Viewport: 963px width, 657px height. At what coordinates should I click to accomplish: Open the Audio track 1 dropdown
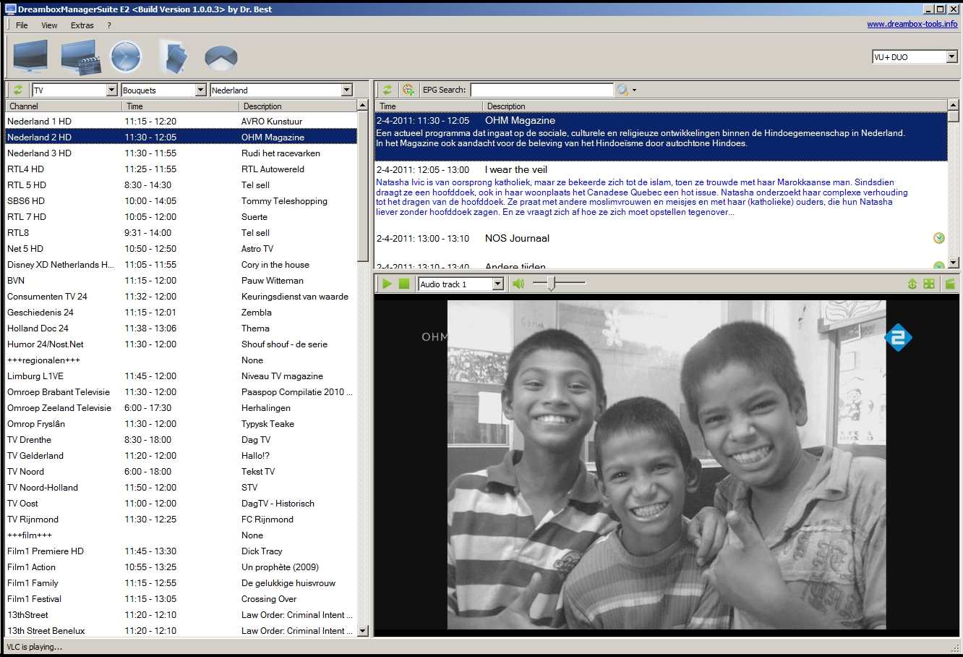[x=498, y=284]
